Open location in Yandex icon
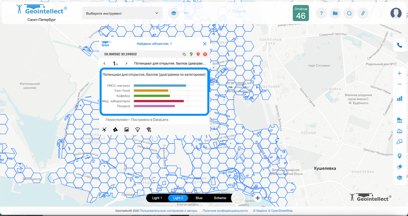Image resolution: width=408 pixels, height=216 pixels. pyautogui.click(x=205, y=54)
